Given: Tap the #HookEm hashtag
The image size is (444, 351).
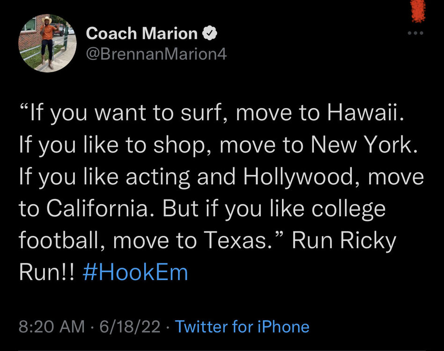Looking at the screenshot, I should coord(135,272).
